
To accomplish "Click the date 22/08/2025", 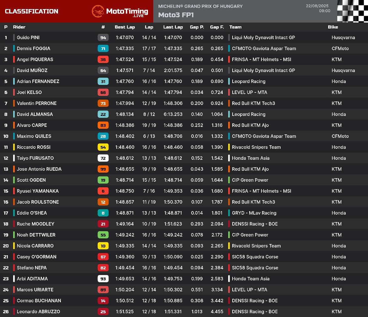I will tap(317, 6).
